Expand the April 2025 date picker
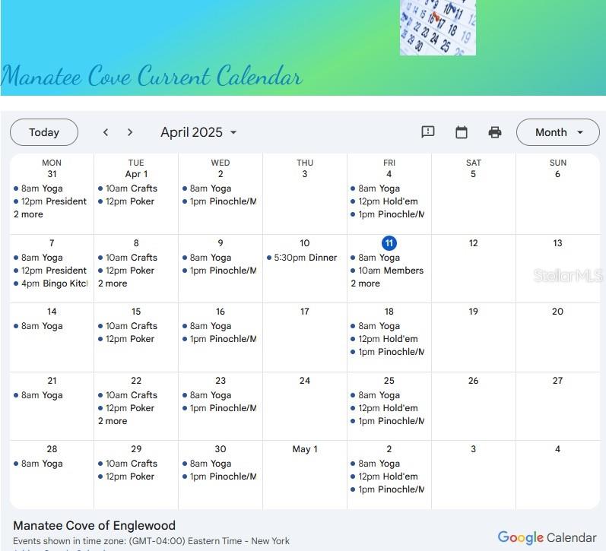This screenshot has height=551, width=606. click(x=199, y=132)
